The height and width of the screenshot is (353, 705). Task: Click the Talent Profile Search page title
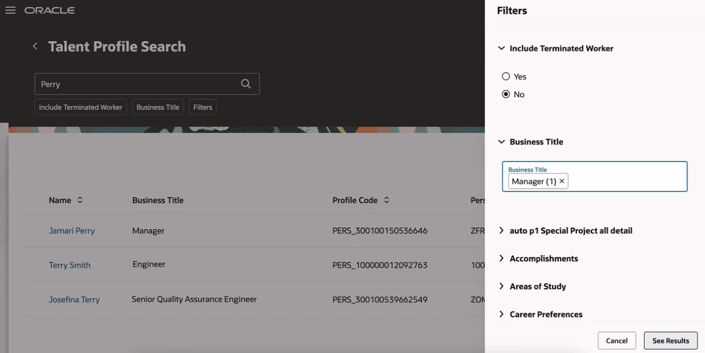point(117,47)
